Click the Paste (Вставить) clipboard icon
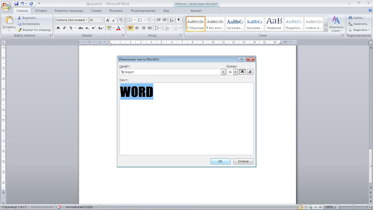Image resolution: width=373 pixels, height=210 pixels. click(x=9, y=20)
